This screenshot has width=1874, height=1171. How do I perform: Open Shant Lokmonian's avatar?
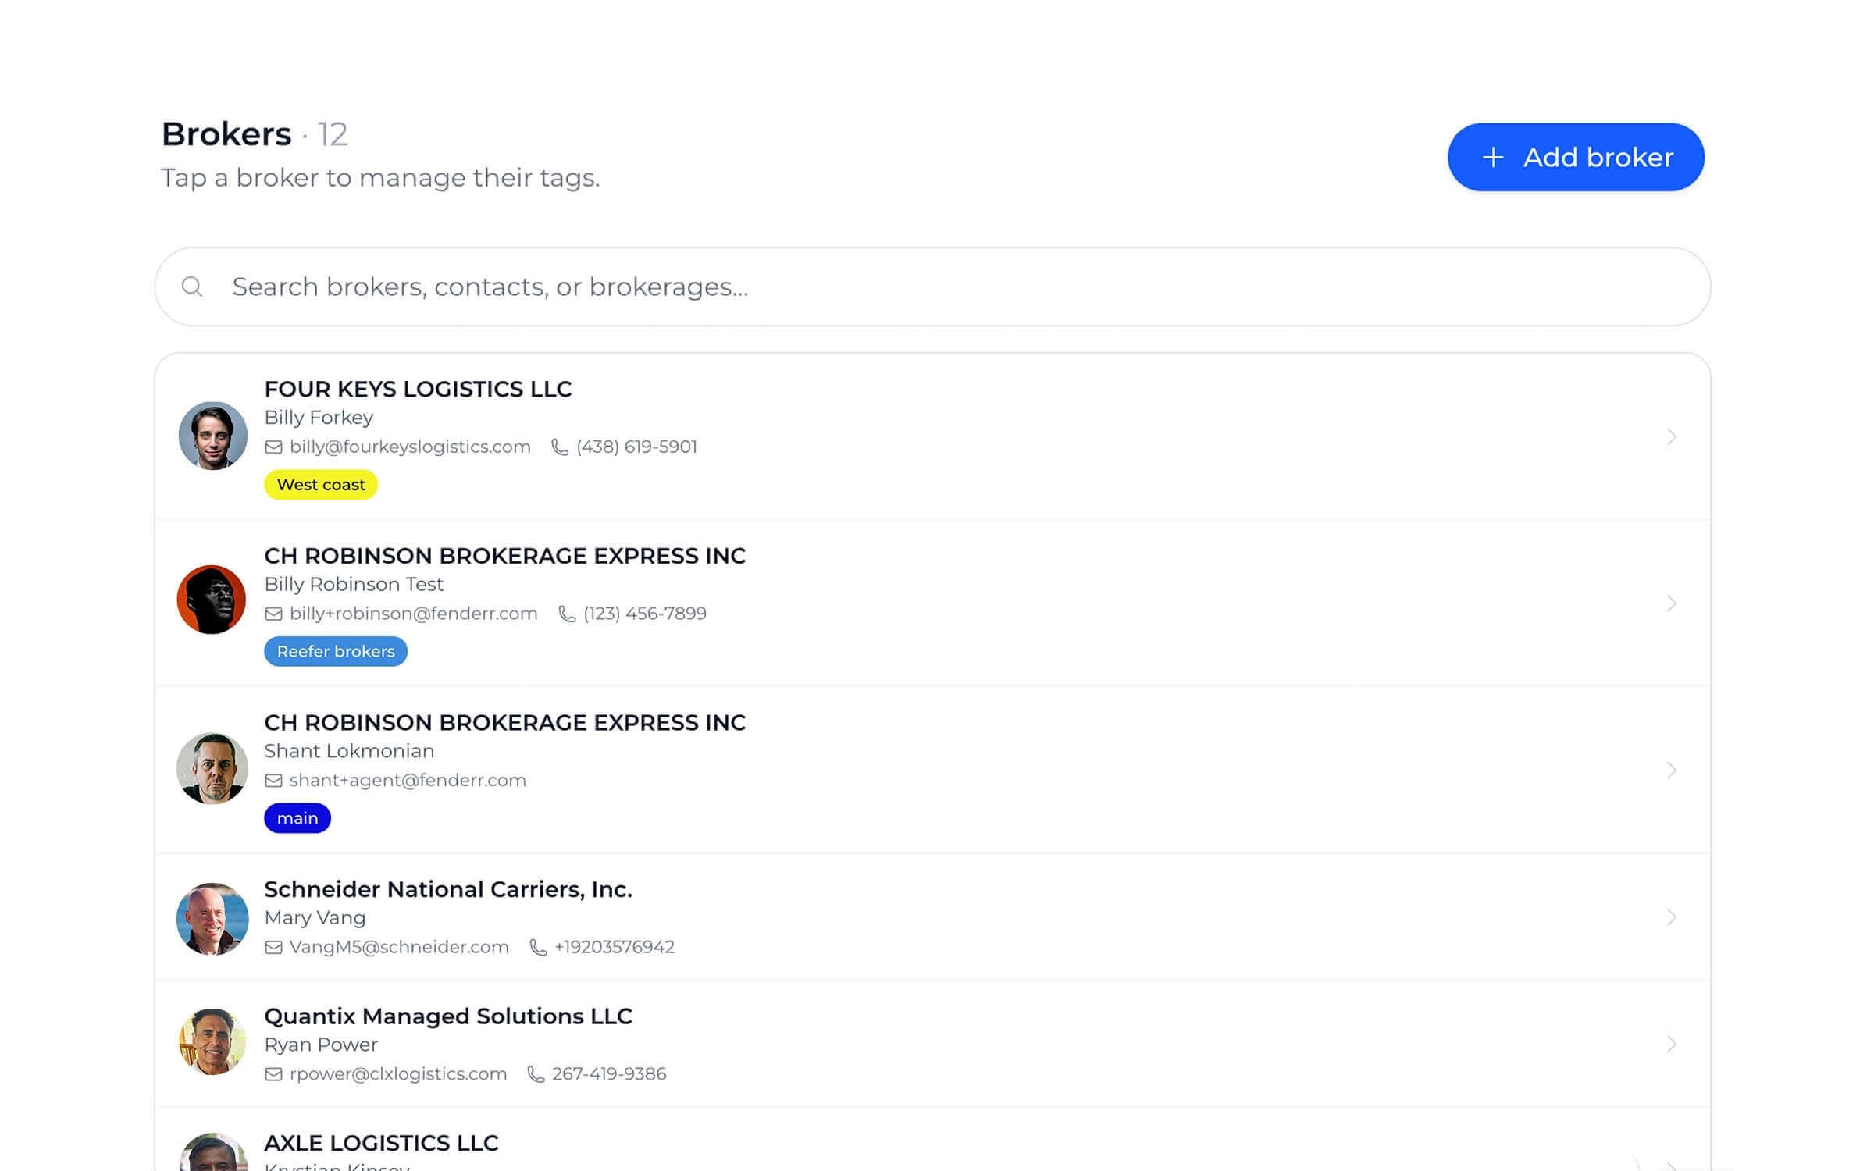(x=212, y=768)
